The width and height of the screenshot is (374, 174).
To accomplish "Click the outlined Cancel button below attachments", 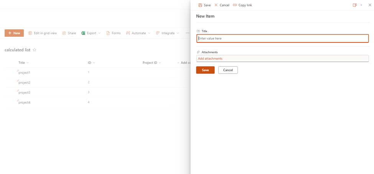I will (228, 70).
